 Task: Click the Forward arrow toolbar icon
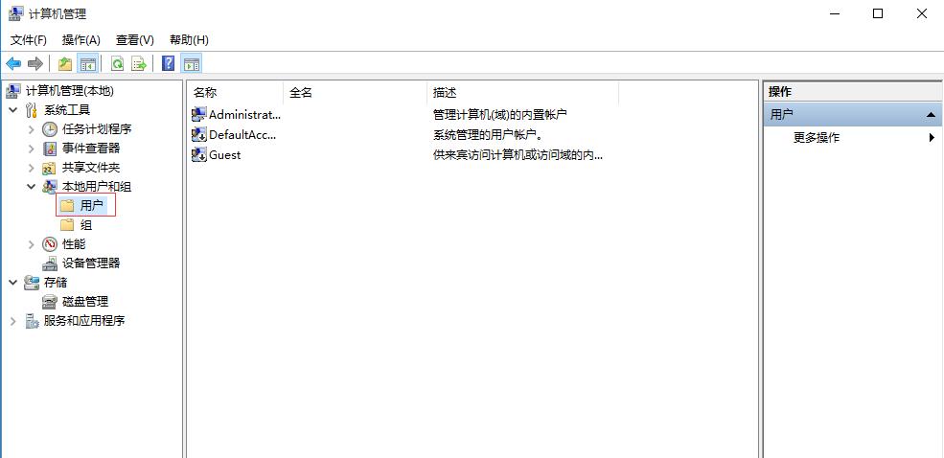pyautogui.click(x=35, y=63)
